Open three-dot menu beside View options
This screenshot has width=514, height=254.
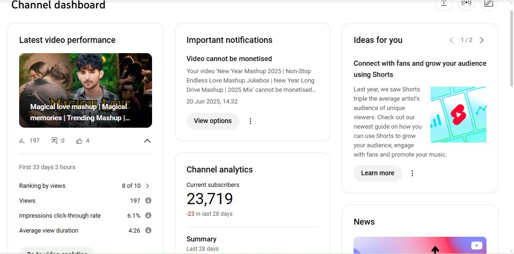(250, 121)
